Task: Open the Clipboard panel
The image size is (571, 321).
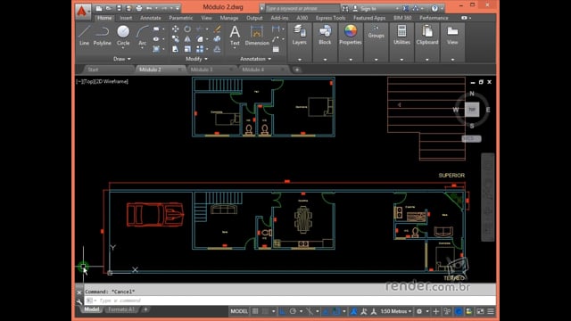Action: pyautogui.click(x=427, y=35)
